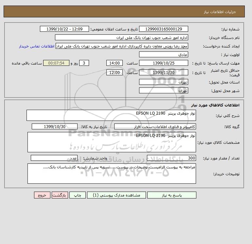Click the remaining days field showing 3
252x244 pixels.
[84, 63]
